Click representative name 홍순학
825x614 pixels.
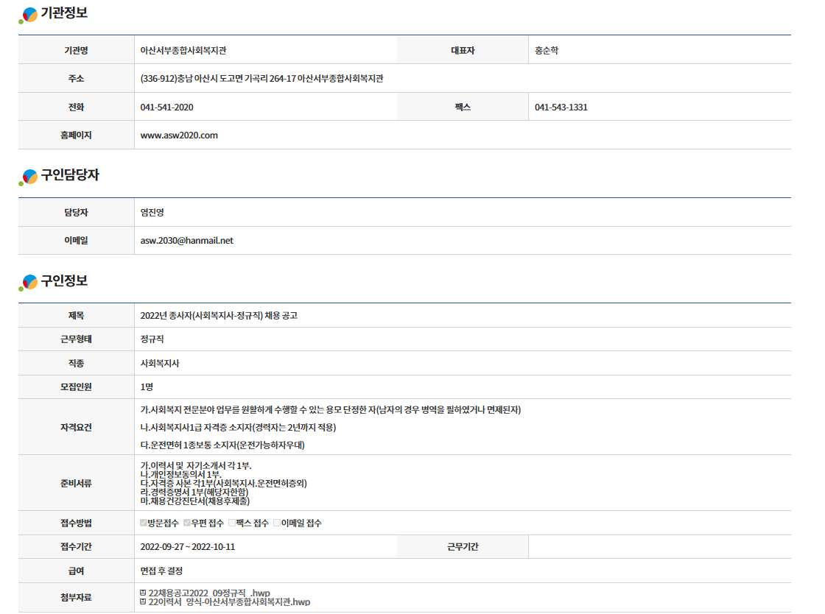click(x=547, y=51)
